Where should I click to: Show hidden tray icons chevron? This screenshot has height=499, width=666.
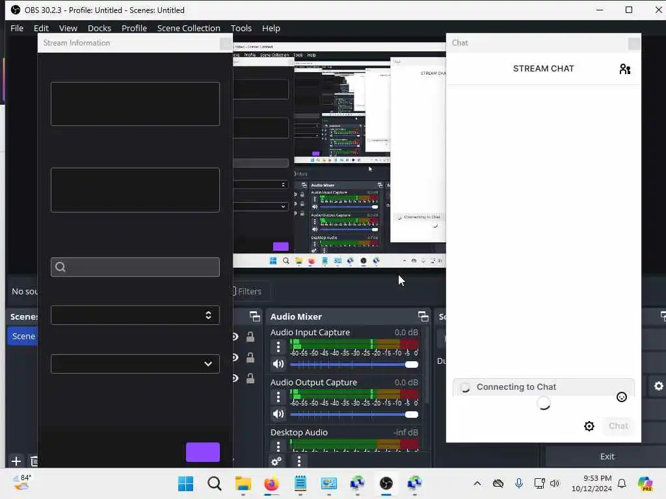pyautogui.click(x=477, y=483)
